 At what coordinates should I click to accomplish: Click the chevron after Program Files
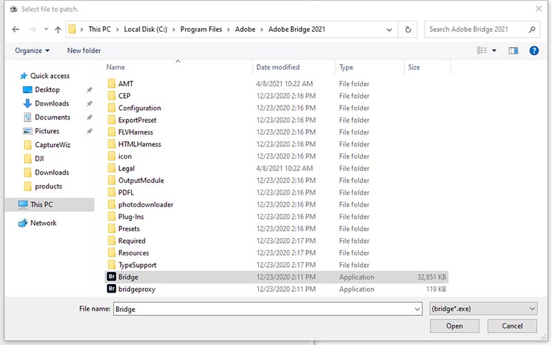click(228, 30)
